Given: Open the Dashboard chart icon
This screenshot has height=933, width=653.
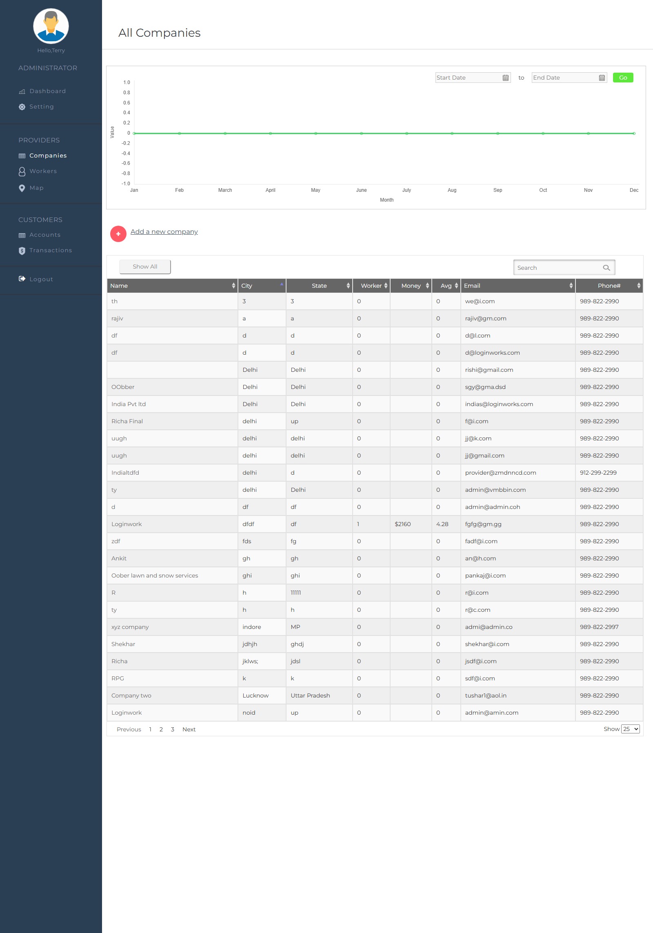Looking at the screenshot, I should pyautogui.click(x=22, y=91).
